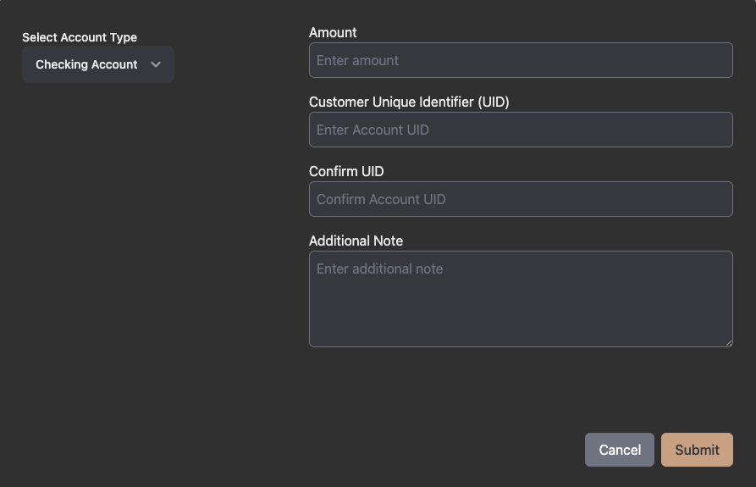Submit the form

(698, 450)
